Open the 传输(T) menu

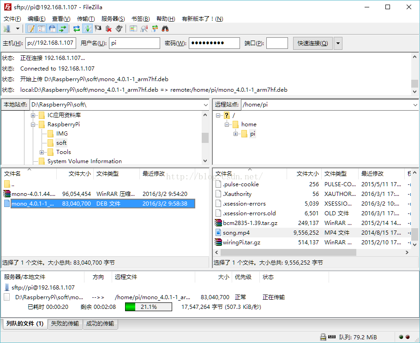point(86,19)
